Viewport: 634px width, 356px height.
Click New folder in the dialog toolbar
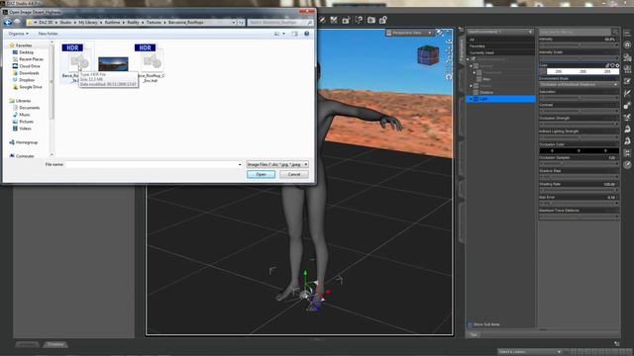pos(49,34)
